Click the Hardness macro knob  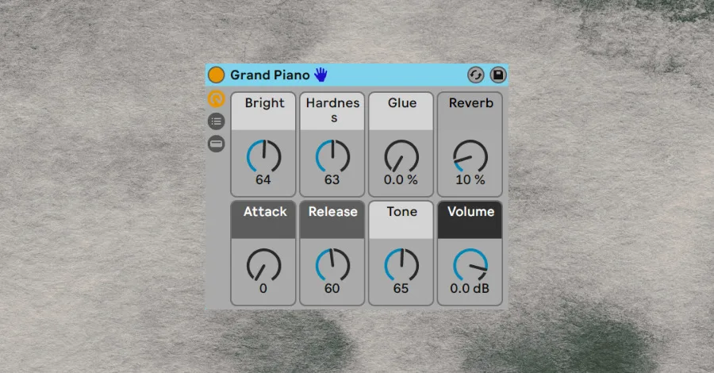332,156
